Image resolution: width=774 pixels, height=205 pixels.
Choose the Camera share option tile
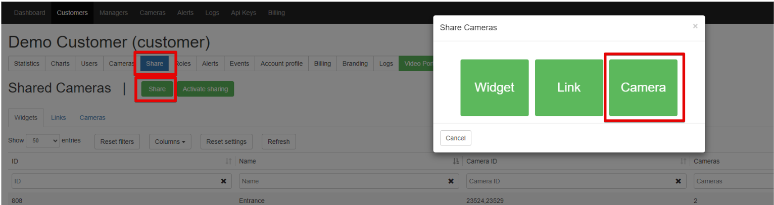(643, 87)
